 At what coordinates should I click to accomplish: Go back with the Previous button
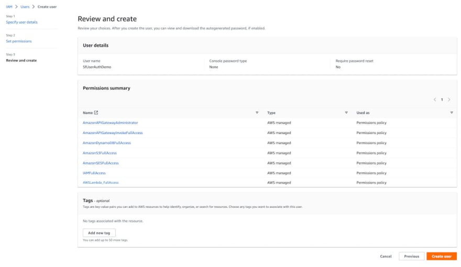412,256
